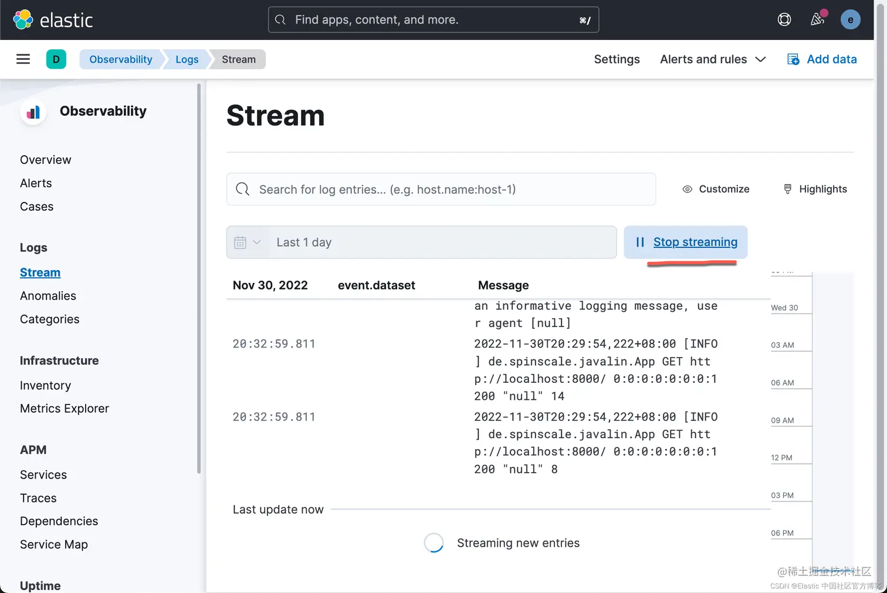Open Cases in the sidebar

[36, 207]
